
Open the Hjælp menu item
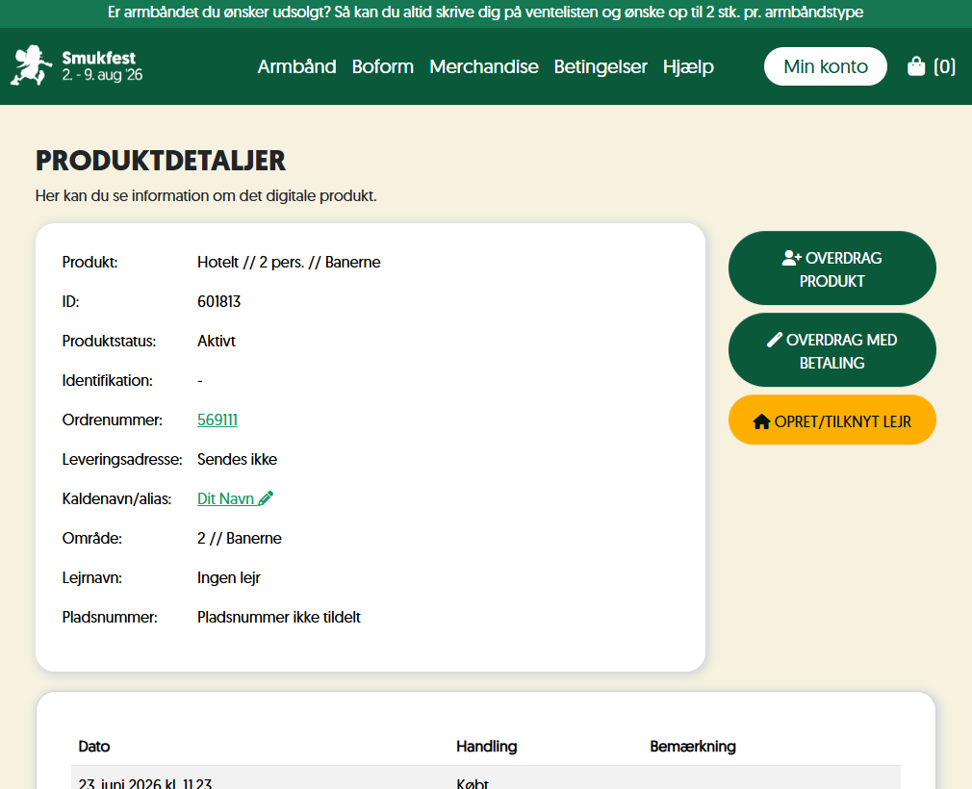(x=688, y=66)
